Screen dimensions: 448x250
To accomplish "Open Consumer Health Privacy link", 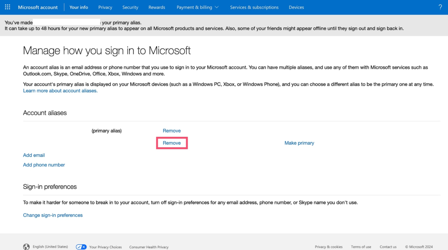I will pos(149,247).
